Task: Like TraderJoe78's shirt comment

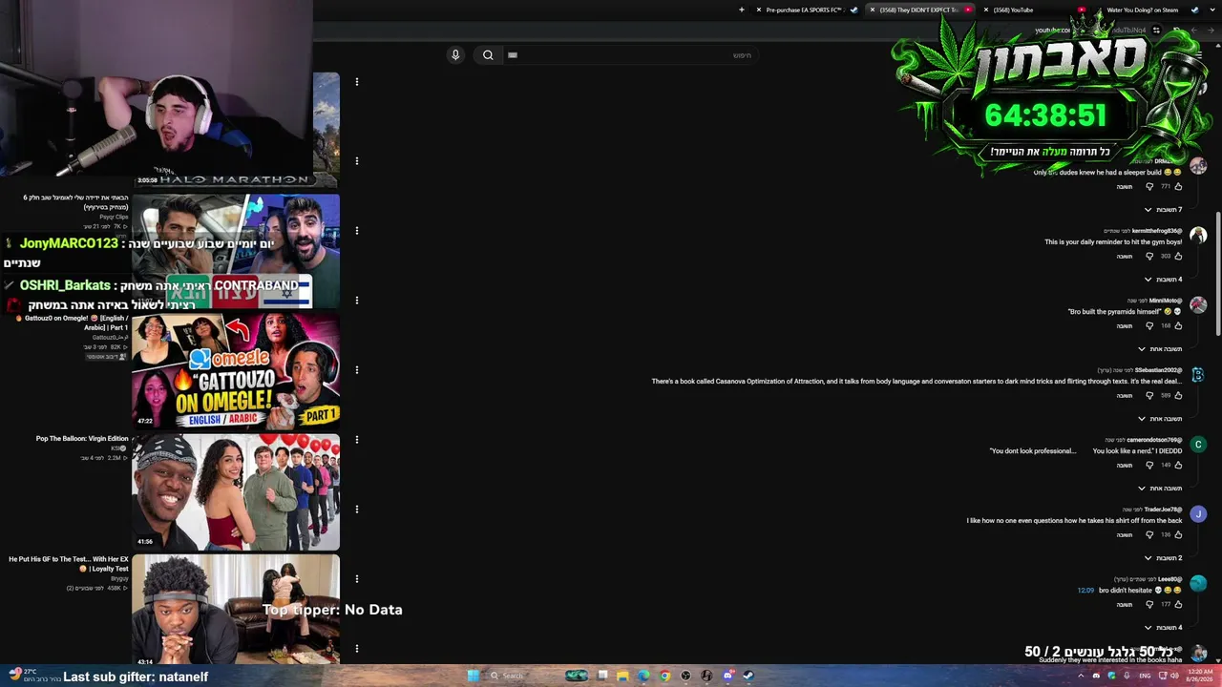Action: 1178,535
